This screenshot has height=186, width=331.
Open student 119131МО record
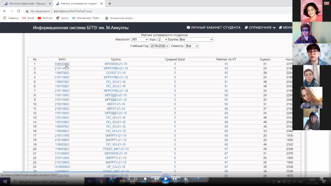pyautogui.click(x=62, y=64)
